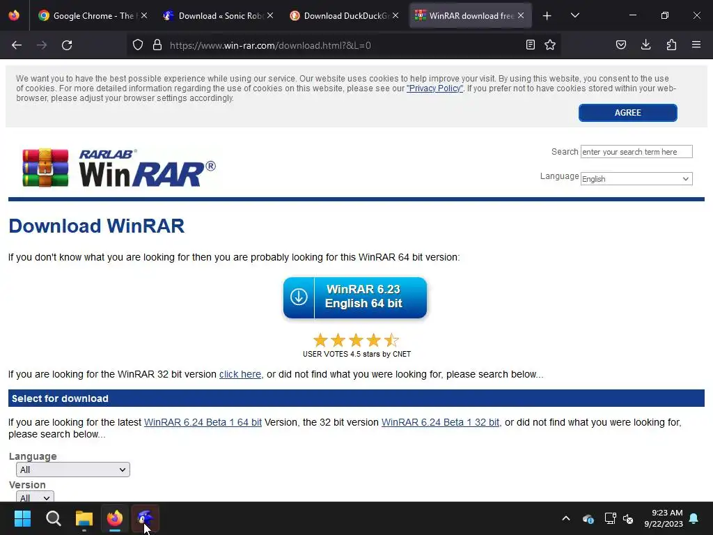The width and height of the screenshot is (713, 535).
Task: Show hidden system tray icons
Action: 566,518
